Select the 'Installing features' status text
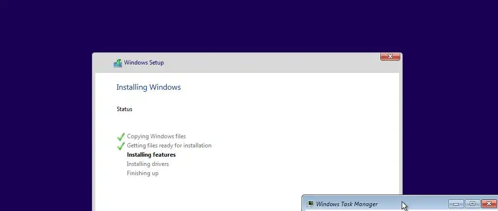The width and height of the screenshot is (498, 211). (x=151, y=155)
